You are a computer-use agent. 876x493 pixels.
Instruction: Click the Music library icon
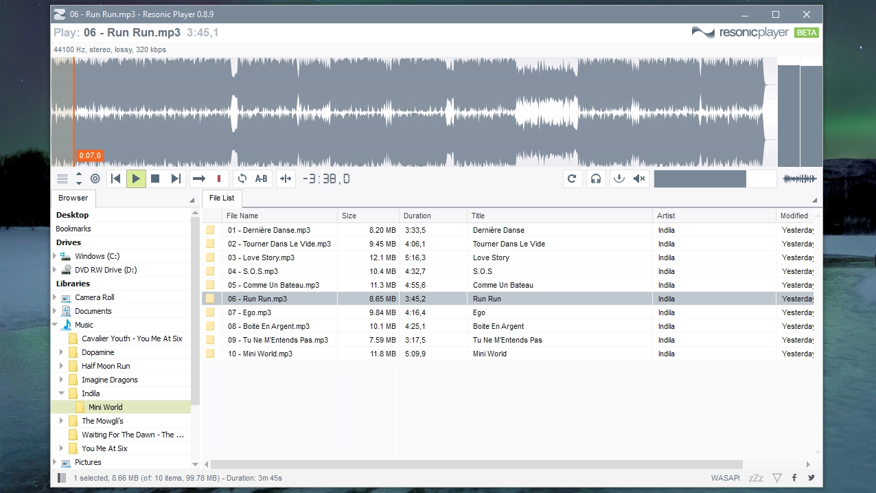(67, 325)
